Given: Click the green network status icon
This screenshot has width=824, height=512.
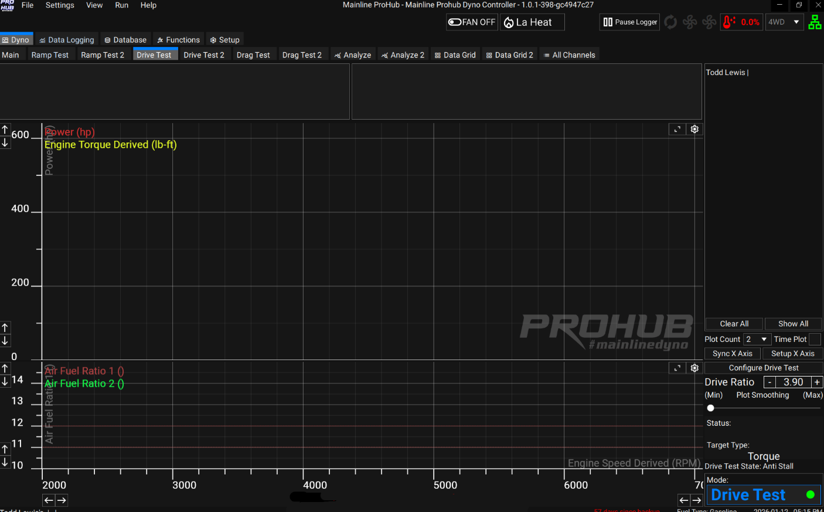Looking at the screenshot, I should [815, 22].
